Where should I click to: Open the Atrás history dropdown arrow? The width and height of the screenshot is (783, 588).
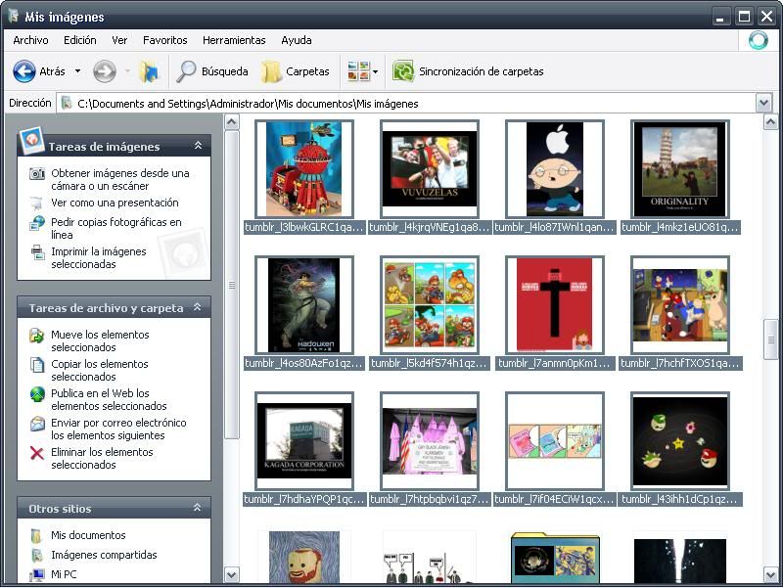click(x=77, y=71)
